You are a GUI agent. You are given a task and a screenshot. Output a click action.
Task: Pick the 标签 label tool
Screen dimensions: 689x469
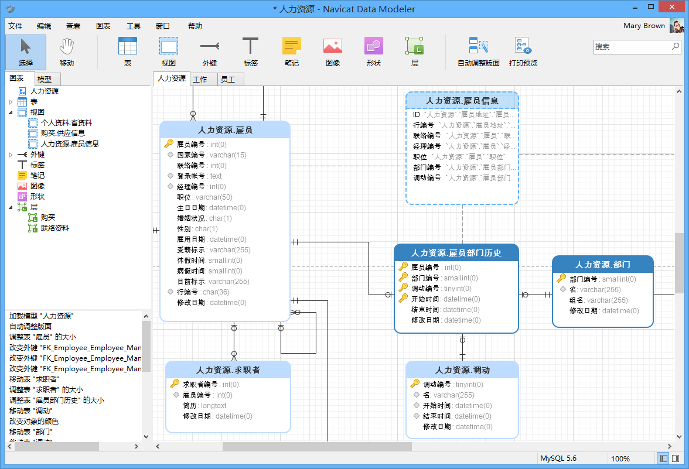[251, 52]
